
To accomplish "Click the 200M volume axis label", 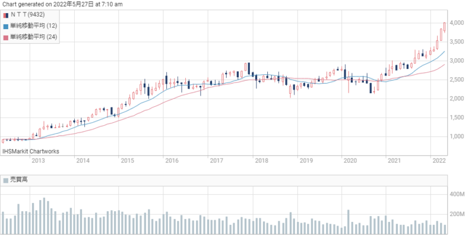I will (457, 214).
